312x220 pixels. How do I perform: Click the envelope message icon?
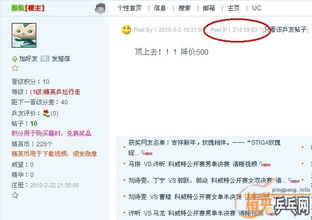pos(45,59)
